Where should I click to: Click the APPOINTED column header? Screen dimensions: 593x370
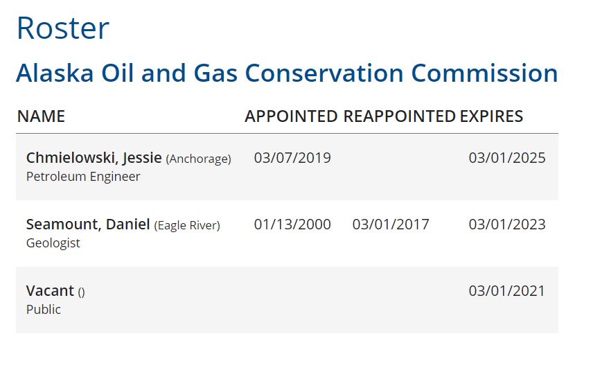pyautogui.click(x=291, y=116)
